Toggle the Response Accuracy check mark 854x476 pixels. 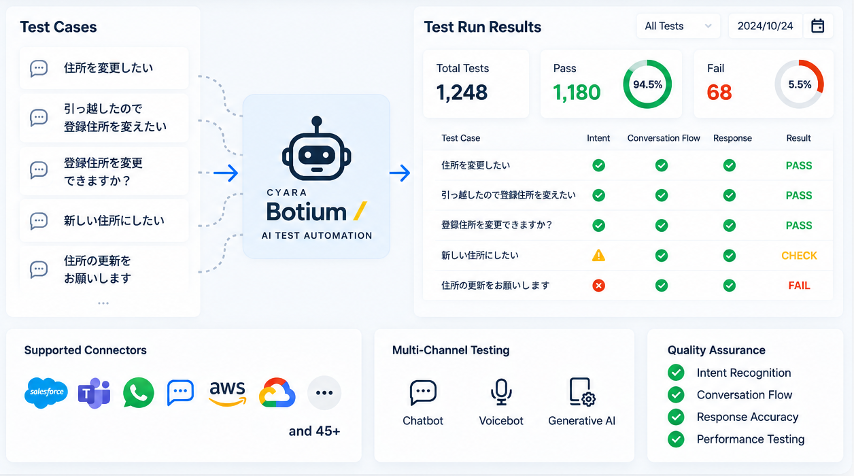click(676, 417)
